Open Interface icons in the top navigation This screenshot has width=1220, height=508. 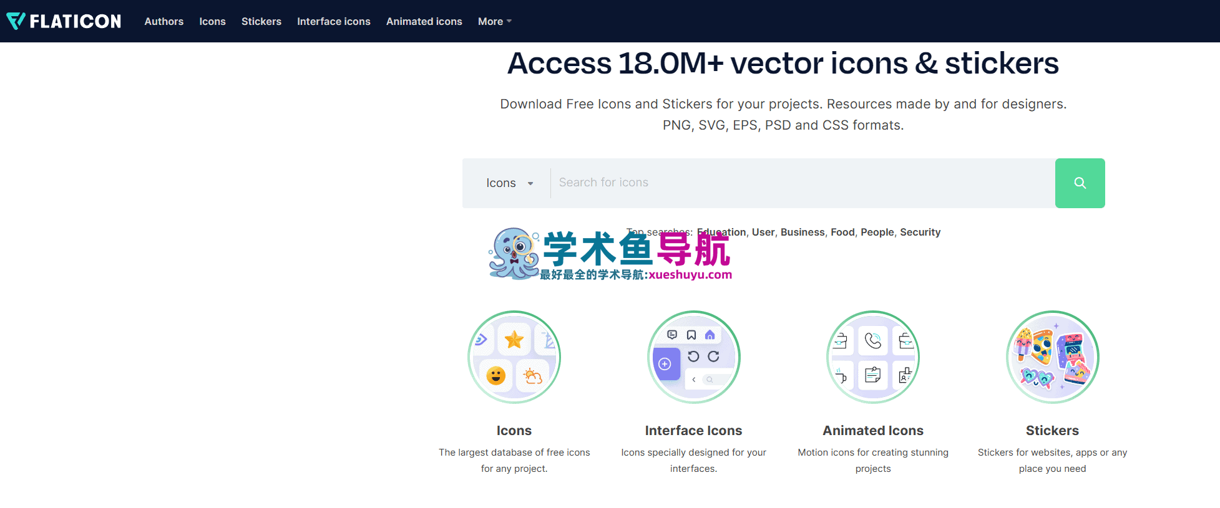tap(334, 21)
